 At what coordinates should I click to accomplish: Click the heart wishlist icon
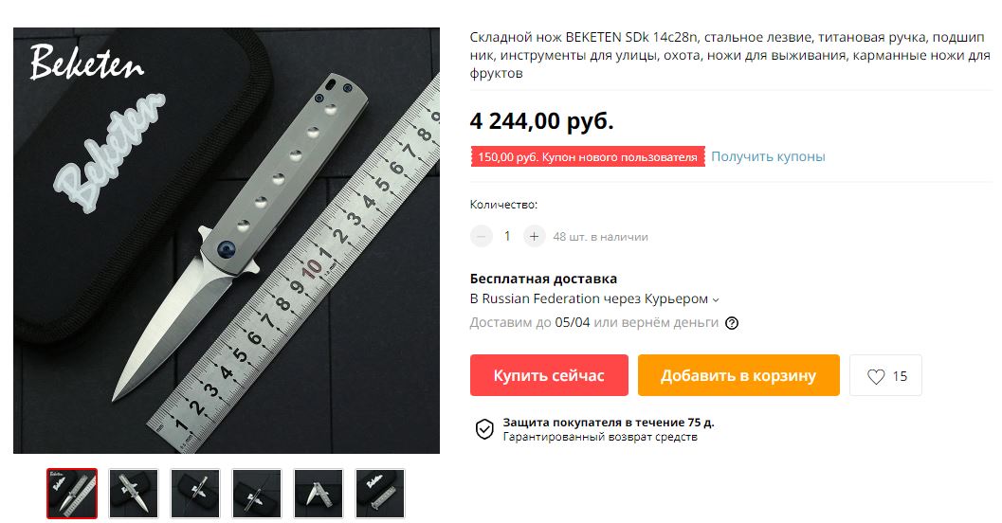[x=876, y=376]
